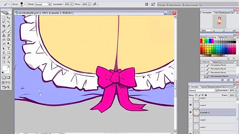Open the brush preset picker dropdown

click(x=25, y=4)
